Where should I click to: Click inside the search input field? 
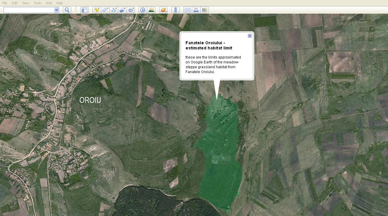(x=29, y=10)
